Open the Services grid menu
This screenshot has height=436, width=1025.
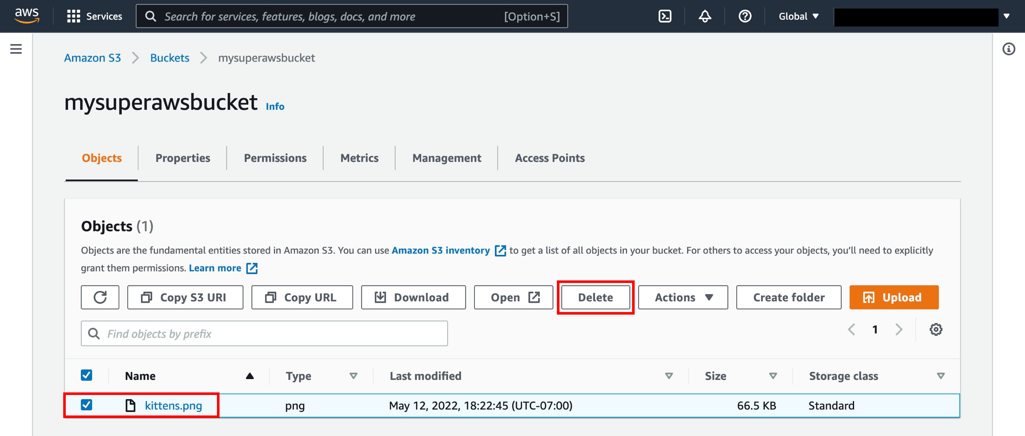tap(94, 16)
